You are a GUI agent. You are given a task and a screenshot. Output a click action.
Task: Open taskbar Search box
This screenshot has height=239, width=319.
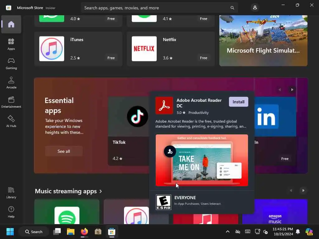[x=34, y=232]
